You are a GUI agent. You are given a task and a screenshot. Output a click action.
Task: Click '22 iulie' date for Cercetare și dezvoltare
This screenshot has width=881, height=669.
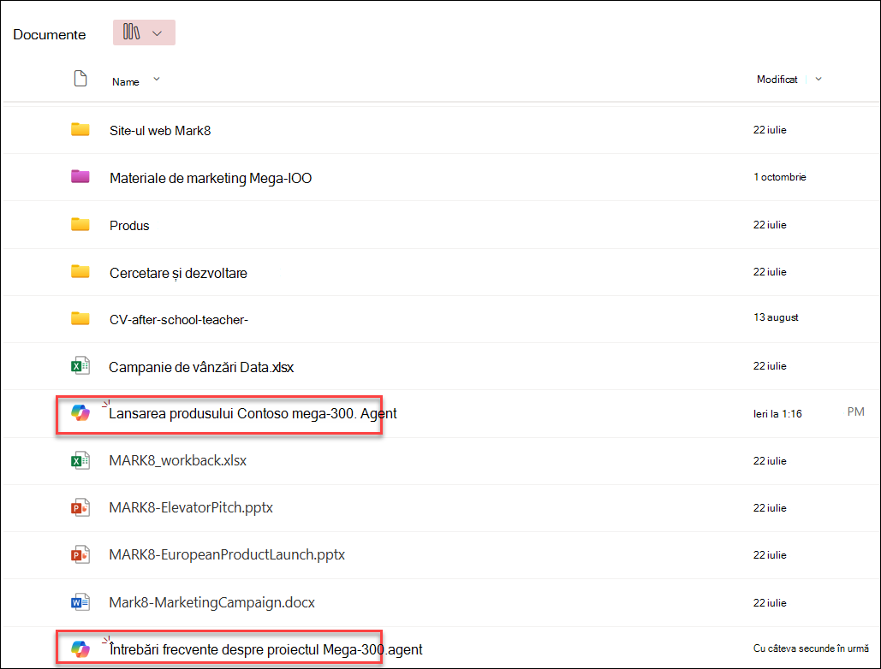pos(770,272)
